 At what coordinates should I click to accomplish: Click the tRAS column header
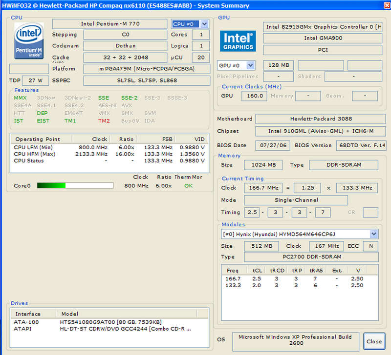[x=315, y=271]
